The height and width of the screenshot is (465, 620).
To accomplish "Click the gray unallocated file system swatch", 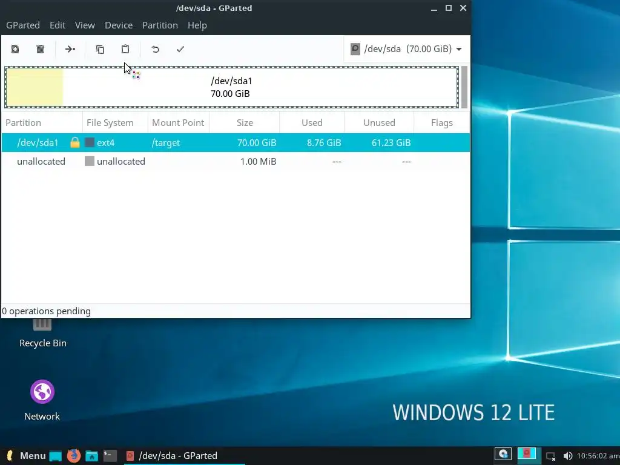I will coord(90,161).
